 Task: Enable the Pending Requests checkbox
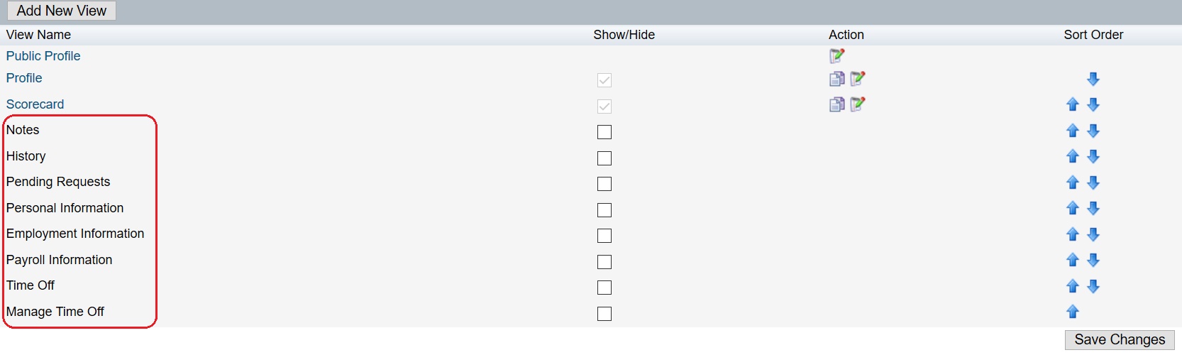point(604,184)
